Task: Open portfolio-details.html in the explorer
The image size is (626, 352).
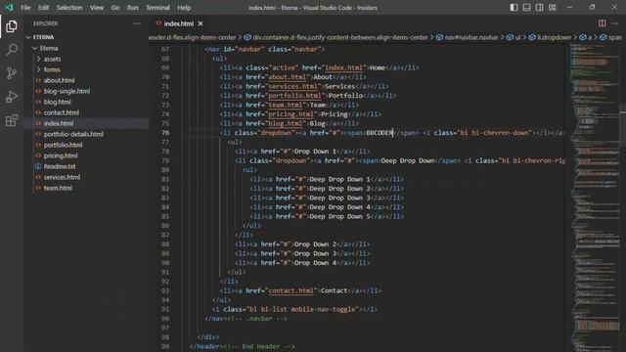Action: [73, 134]
